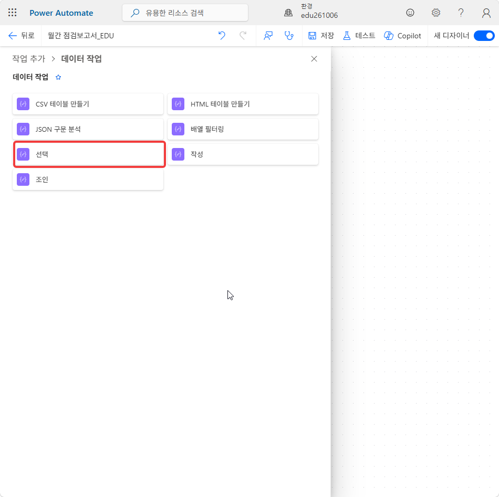Click the environment globe icon
499x497 pixels.
288,13
